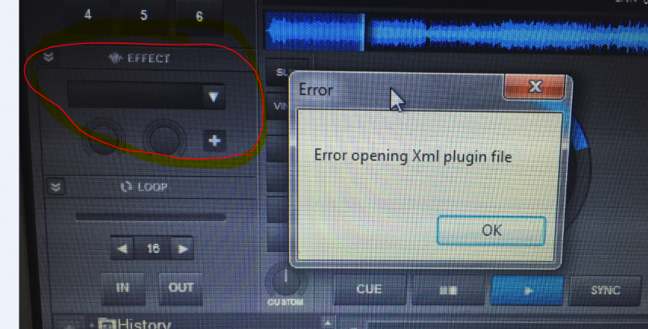Viewport: 648px width, 329px height.
Task: Collapse the LOOP panel chevron
Action: [55, 187]
